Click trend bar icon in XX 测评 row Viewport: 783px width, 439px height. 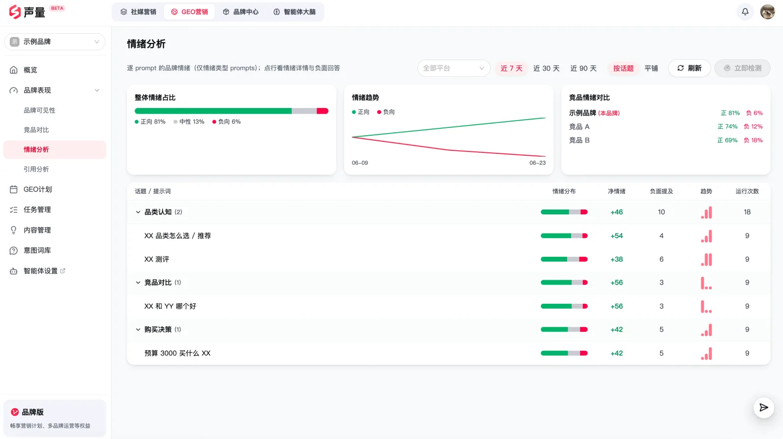(706, 259)
